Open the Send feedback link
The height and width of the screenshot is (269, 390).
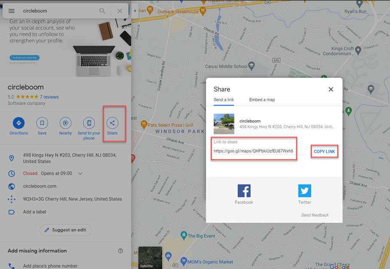(x=315, y=215)
